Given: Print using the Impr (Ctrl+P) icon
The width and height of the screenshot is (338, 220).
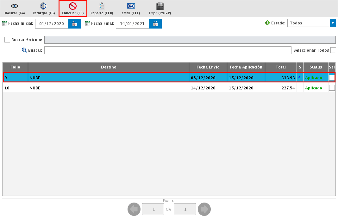Looking at the screenshot, I should (x=160, y=6).
